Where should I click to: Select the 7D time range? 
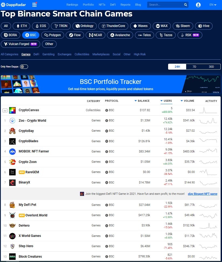click(194, 67)
